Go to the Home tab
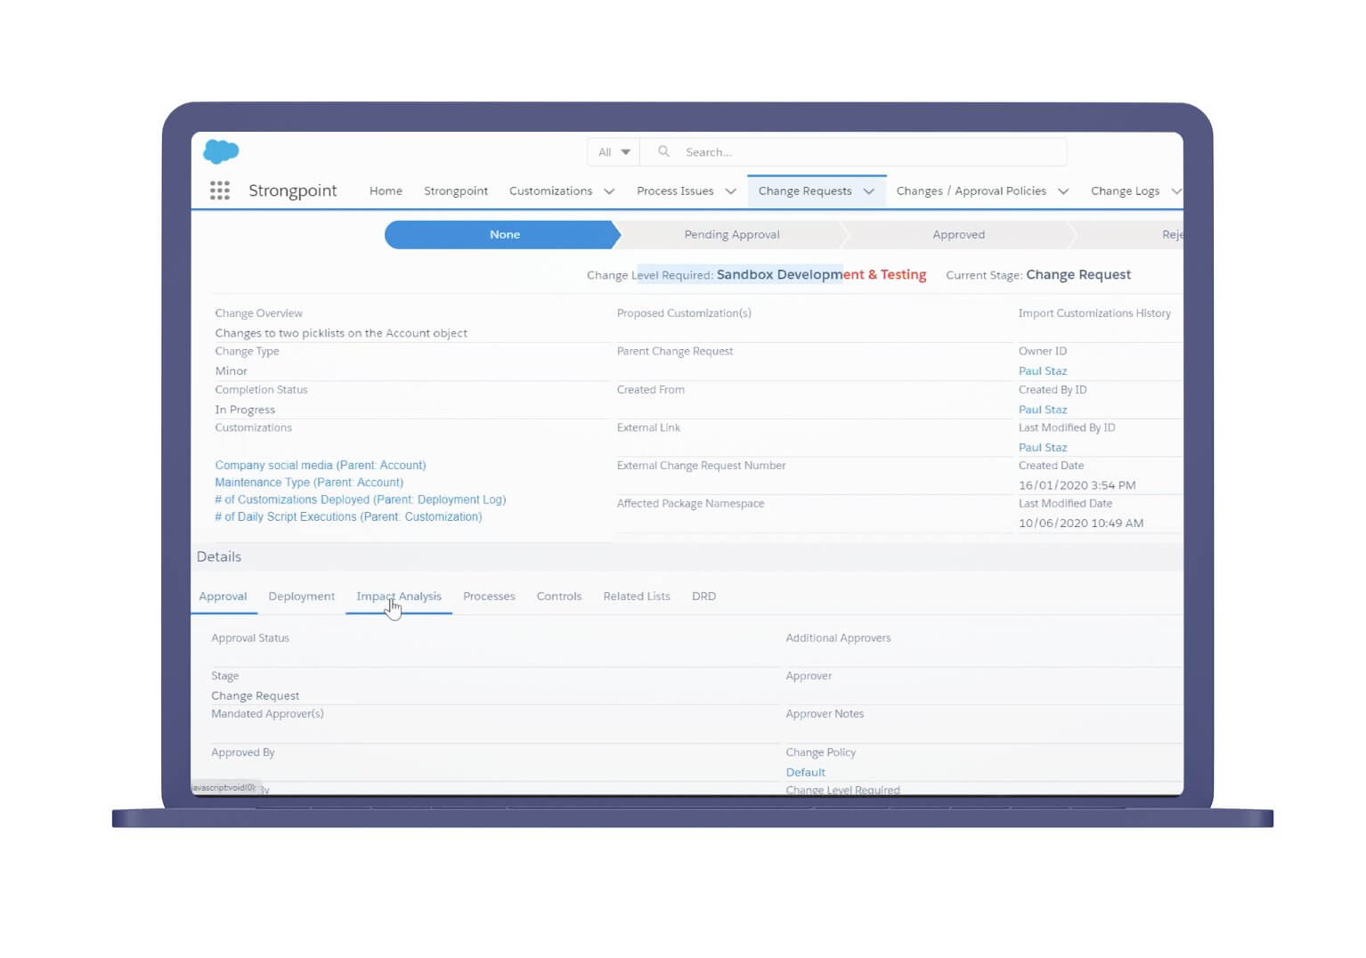Screen dimensions: 1366x958 [x=386, y=191]
